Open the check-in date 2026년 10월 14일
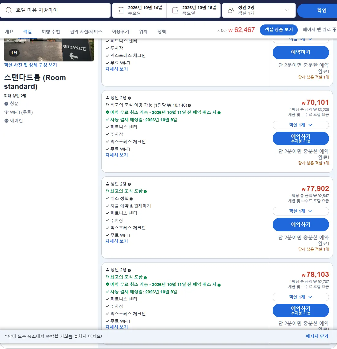337x349 pixels. coord(139,10)
